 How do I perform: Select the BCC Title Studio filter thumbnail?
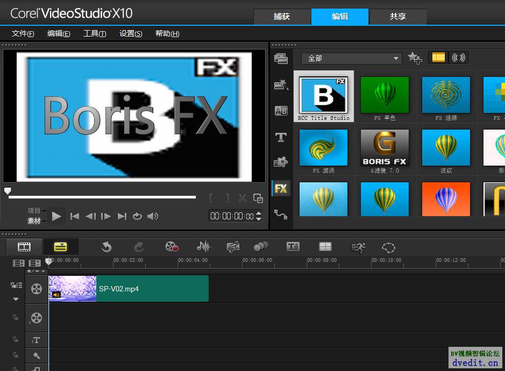(323, 96)
